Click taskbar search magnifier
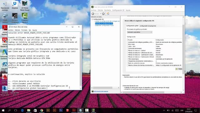 [x=9, y=110]
